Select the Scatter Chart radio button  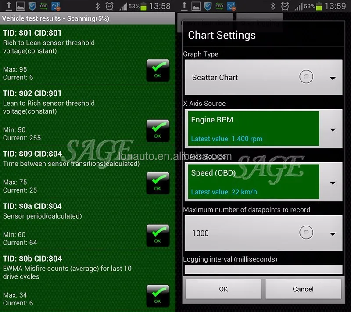[x=306, y=77]
